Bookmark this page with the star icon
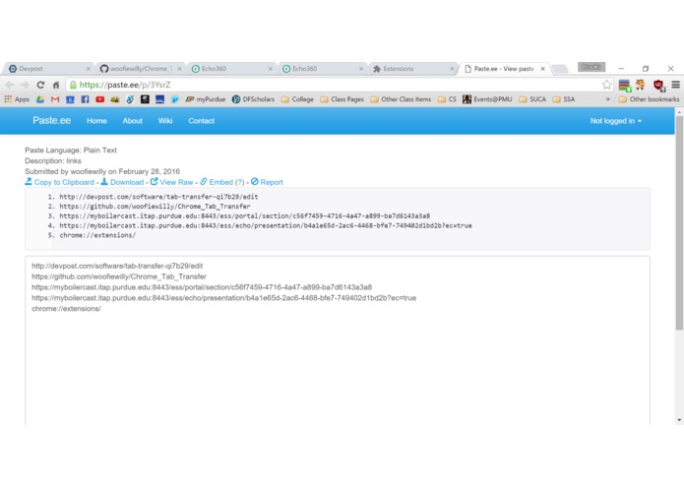Viewport: 684px width, 486px height. pyautogui.click(x=606, y=85)
